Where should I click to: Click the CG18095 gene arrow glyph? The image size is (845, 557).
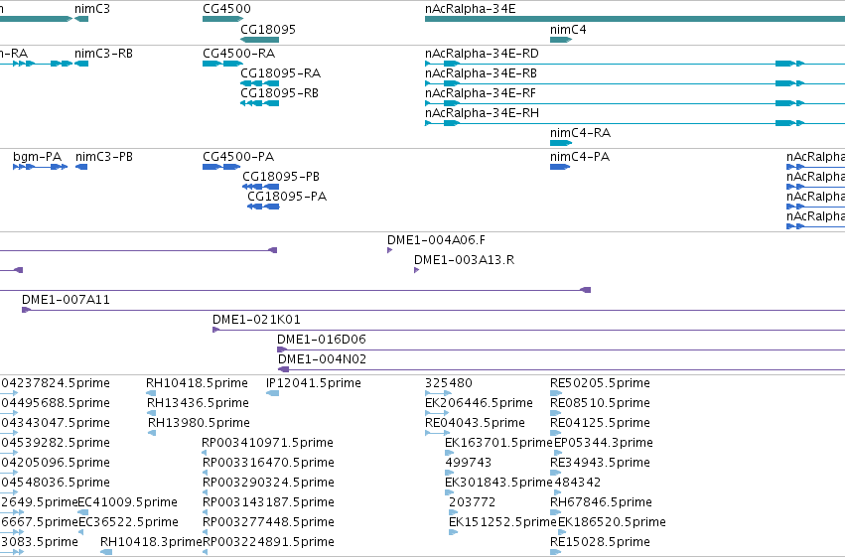pyautogui.click(x=260, y=40)
